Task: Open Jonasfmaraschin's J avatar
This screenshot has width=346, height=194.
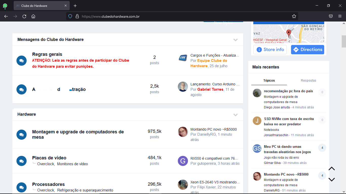Action: (x=257, y=121)
